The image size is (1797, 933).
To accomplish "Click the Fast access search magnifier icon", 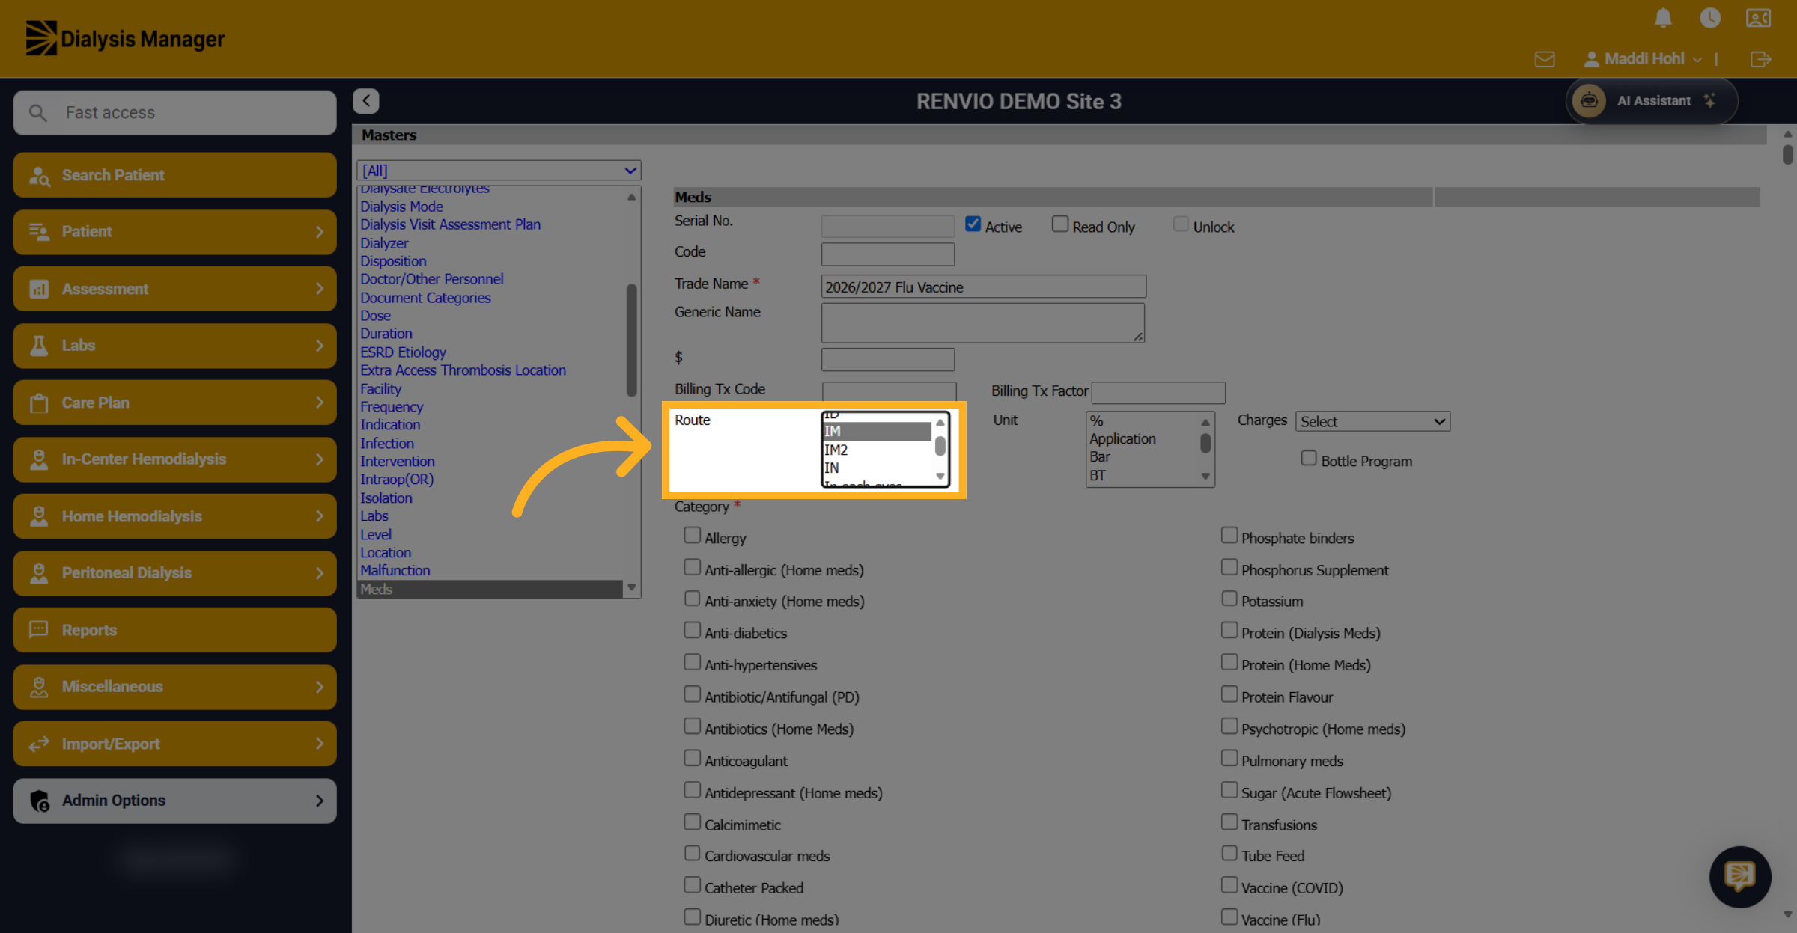I will coord(37,113).
